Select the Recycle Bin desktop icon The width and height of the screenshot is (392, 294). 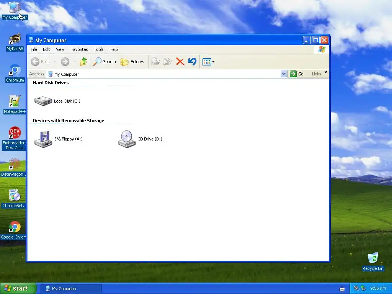tap(373, 261)
